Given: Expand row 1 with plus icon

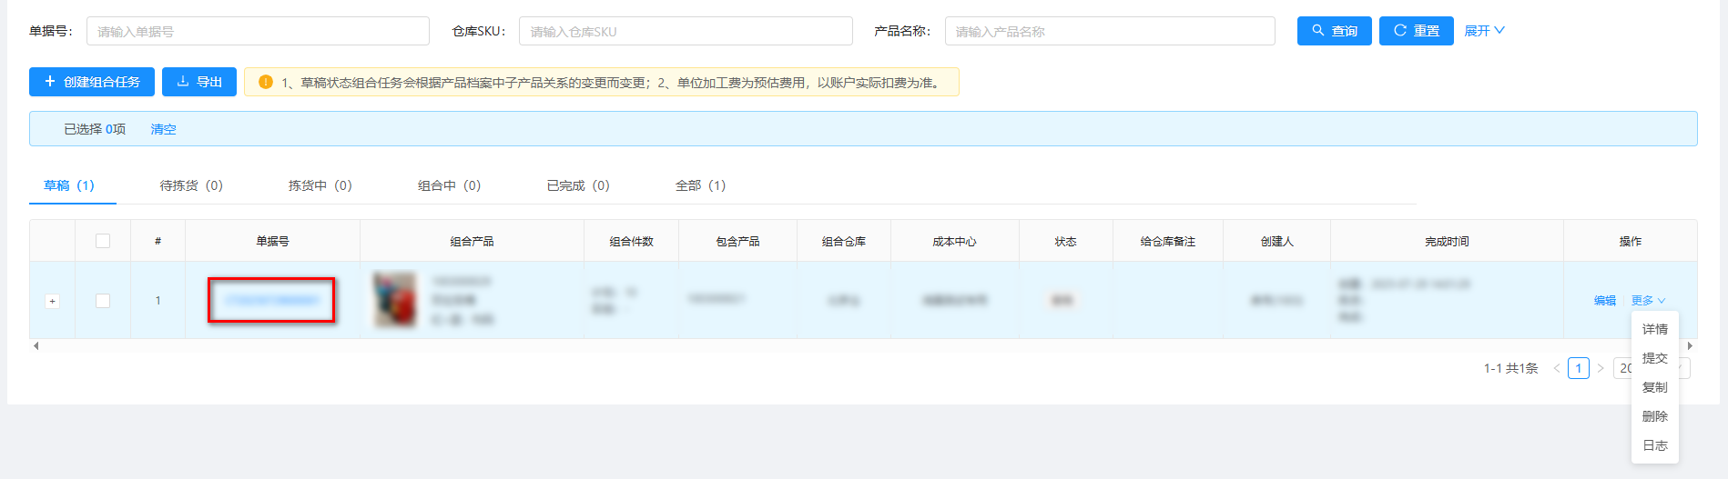Looking at the screenshot, I should click(53, 301).
